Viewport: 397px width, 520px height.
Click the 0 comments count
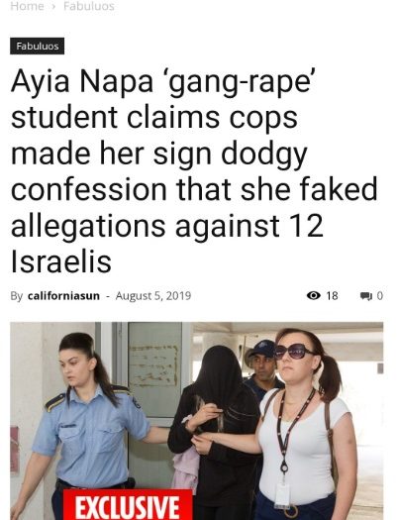[x=380, y=296]
